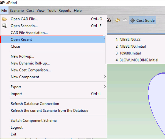Choose New Cost Comparison... item
Viewport: 165px width, 139px height.
click(54, 70)
